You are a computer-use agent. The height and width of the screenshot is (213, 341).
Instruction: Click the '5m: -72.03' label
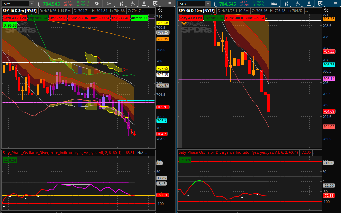pos(58,18)
